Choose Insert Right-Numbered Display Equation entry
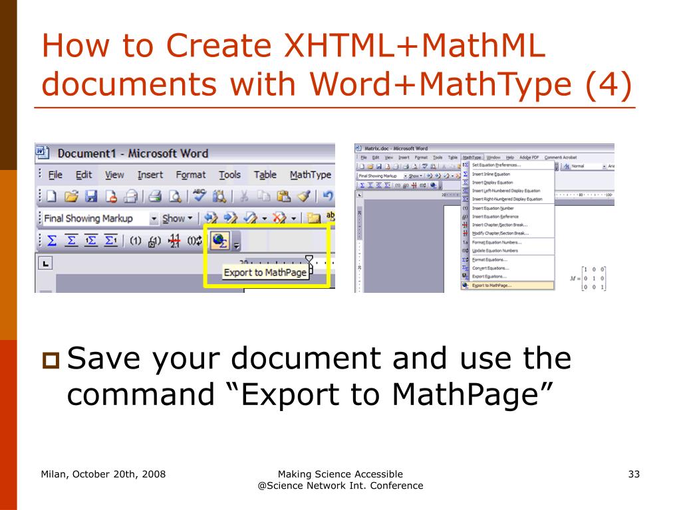Screen dimensions: 681x510 point(507,199)
